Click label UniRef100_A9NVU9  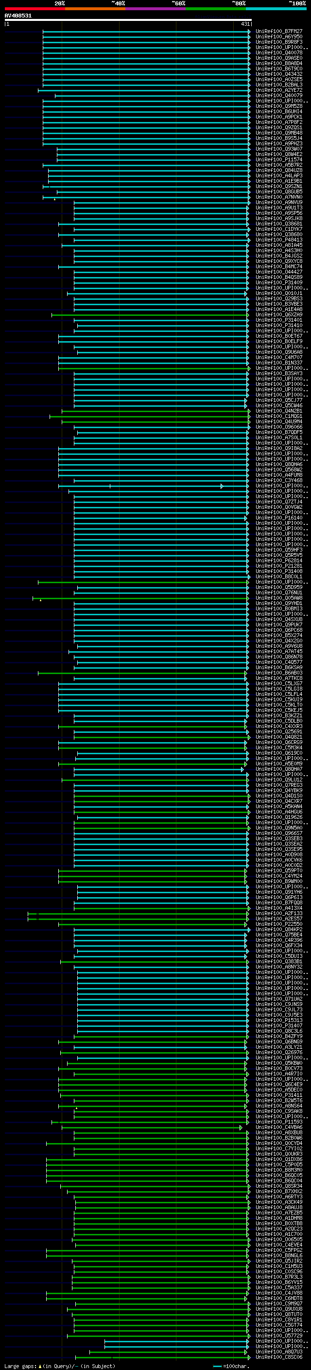point(279,203)
